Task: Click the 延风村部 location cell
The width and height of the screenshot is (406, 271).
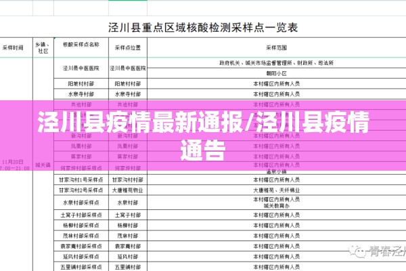Action: [128, 257]
